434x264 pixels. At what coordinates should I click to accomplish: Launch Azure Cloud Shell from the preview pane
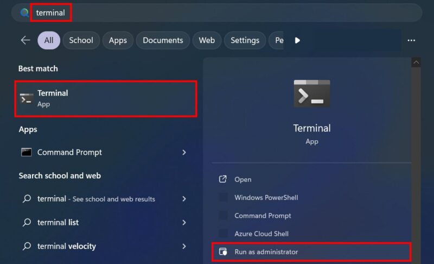coord(311,234)
